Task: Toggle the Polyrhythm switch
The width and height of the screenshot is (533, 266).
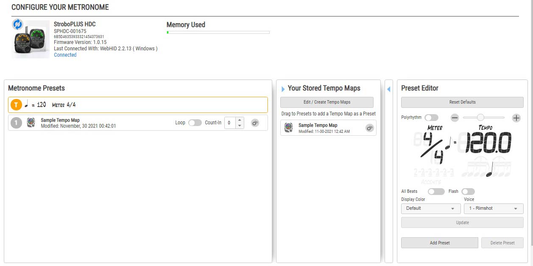Action: pos(431,118)
